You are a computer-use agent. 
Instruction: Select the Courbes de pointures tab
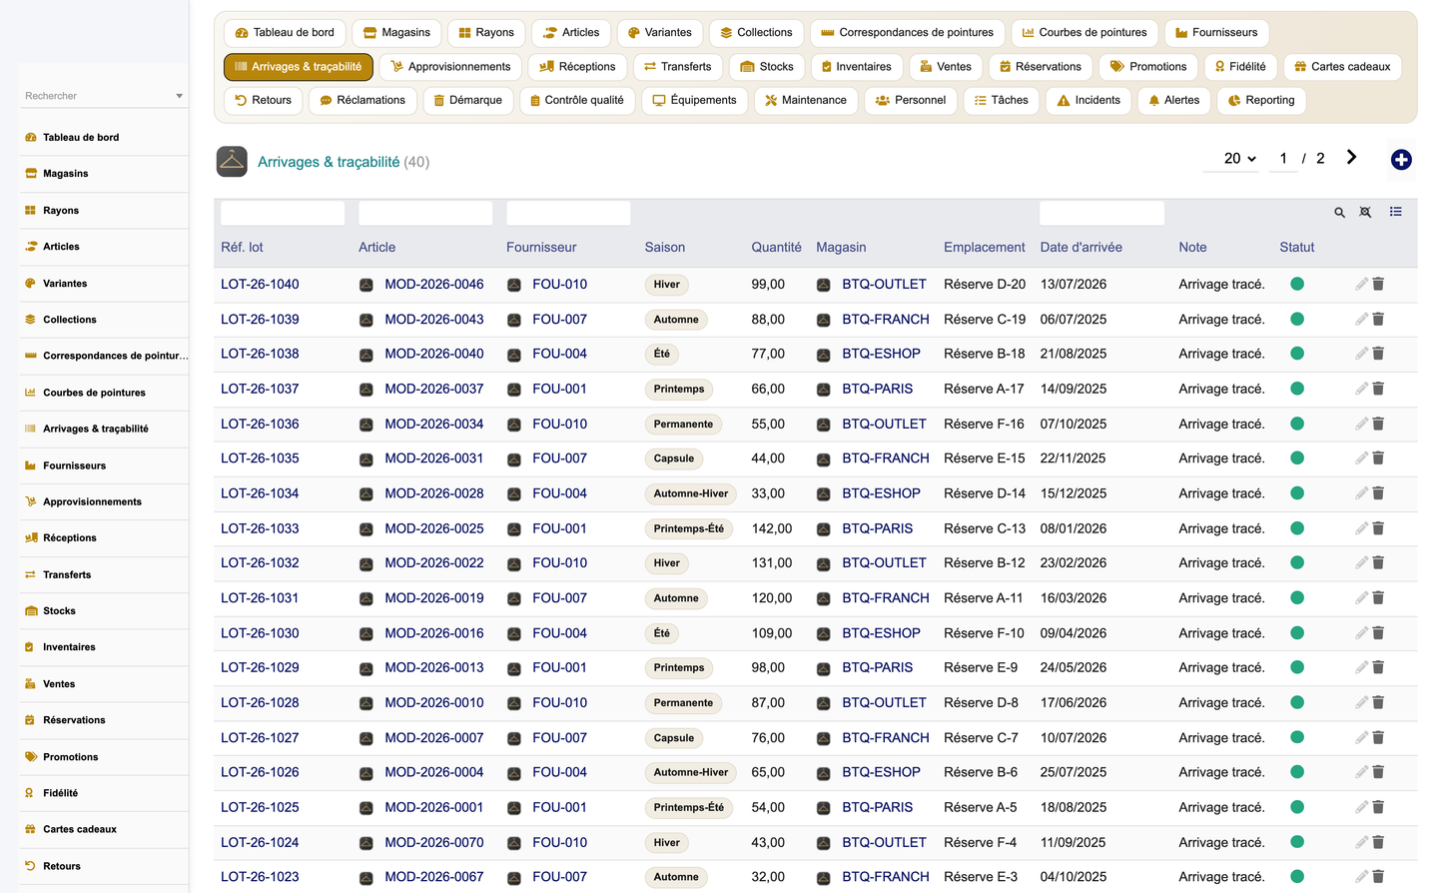point(1084,32)
